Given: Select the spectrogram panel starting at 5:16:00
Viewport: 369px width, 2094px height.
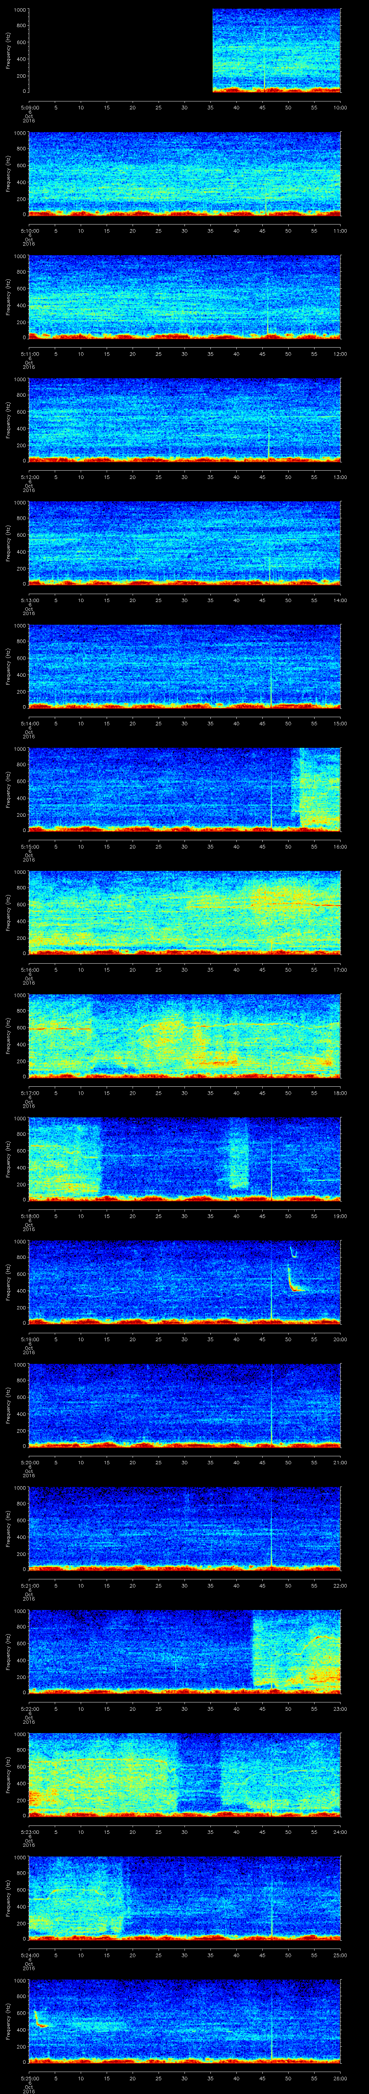Looking at the screenshot, I should [x=184, y=913].
